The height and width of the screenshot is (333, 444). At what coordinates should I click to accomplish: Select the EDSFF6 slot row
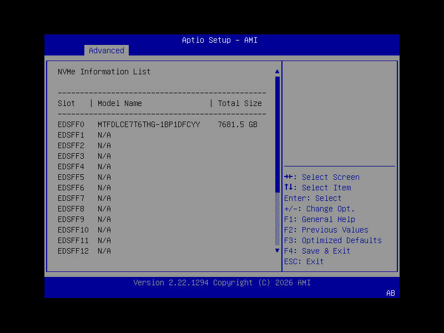(84, 188)
